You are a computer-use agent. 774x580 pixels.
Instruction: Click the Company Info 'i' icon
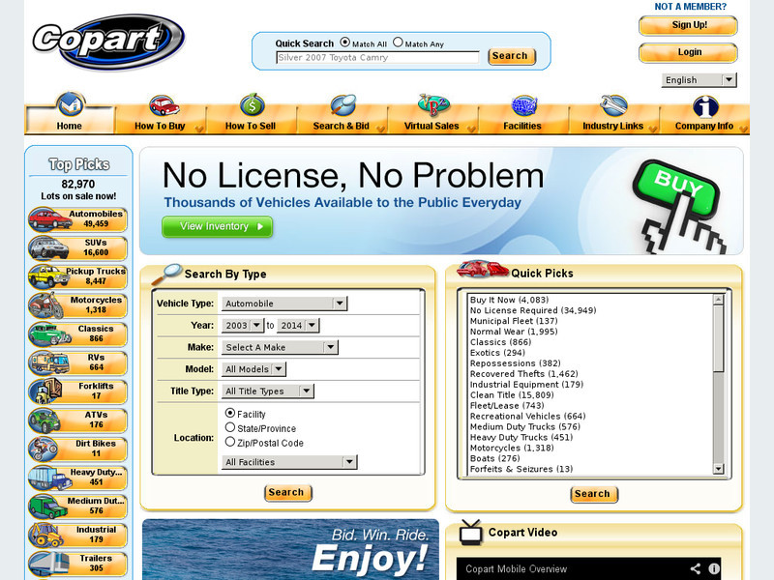coord(705,106)
